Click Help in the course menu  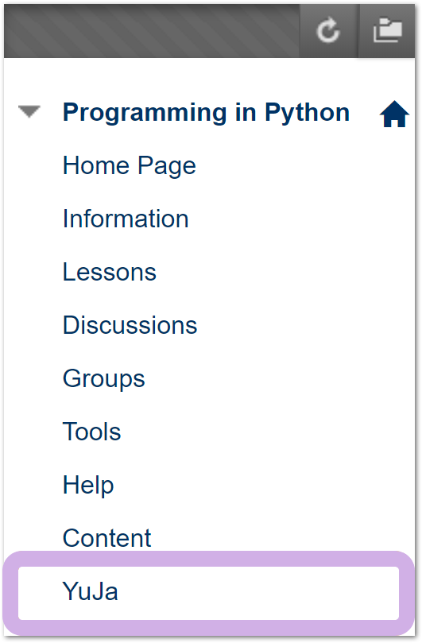88,486
